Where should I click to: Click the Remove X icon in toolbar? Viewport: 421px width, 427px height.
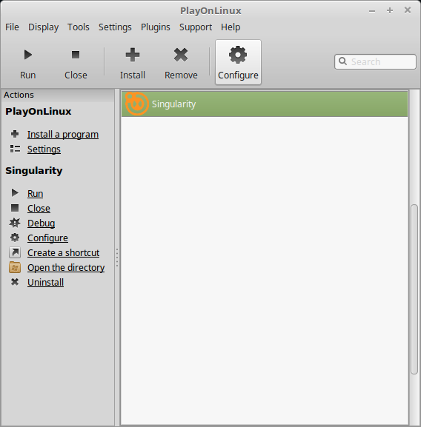point(181,55)
